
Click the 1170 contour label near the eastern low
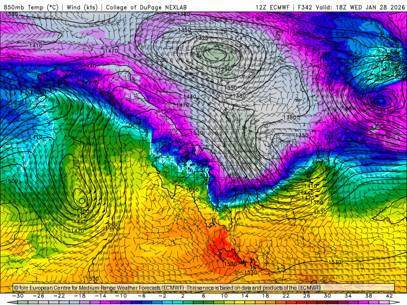pyautogui.click(x=387, y=111)
